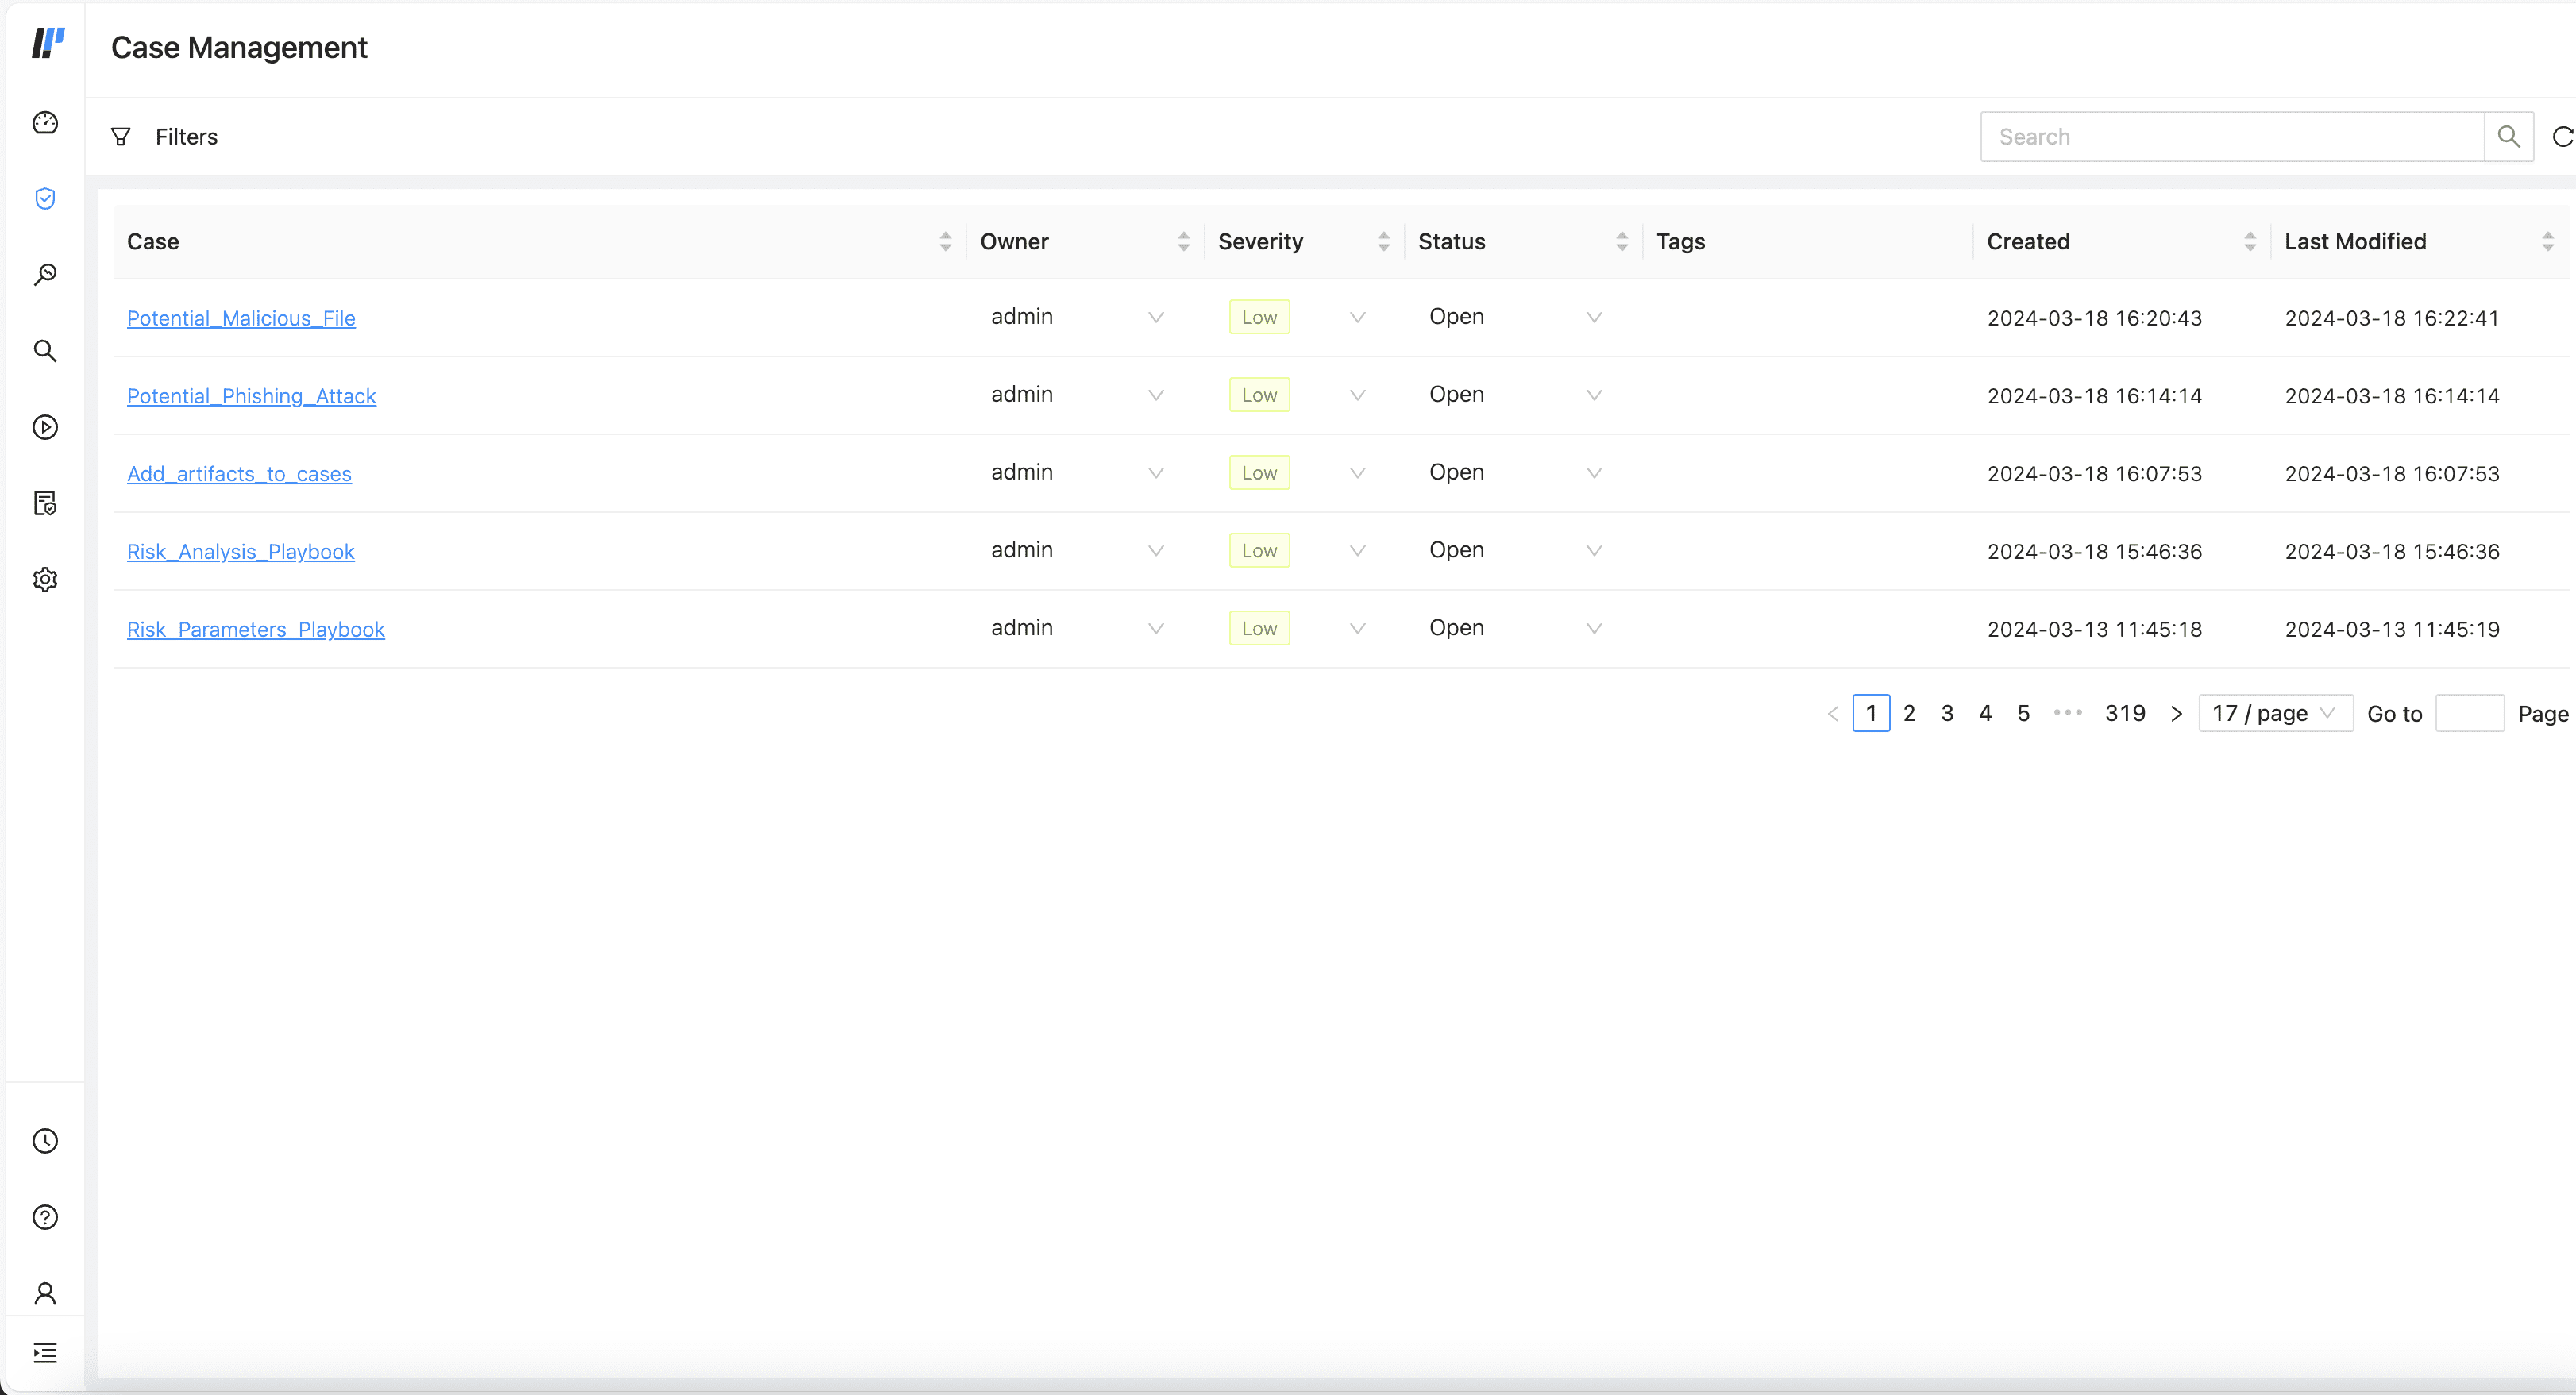Open the help question mark icon
The image size is (2576, 1395).
pos(45,1217)
